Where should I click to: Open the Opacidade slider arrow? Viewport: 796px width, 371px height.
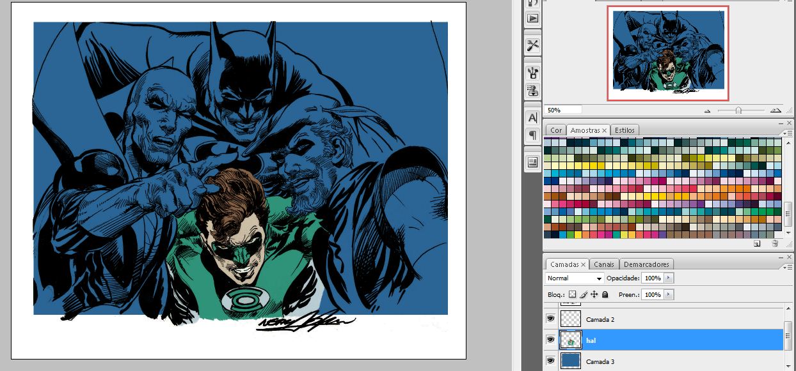[x=669, y=278]
